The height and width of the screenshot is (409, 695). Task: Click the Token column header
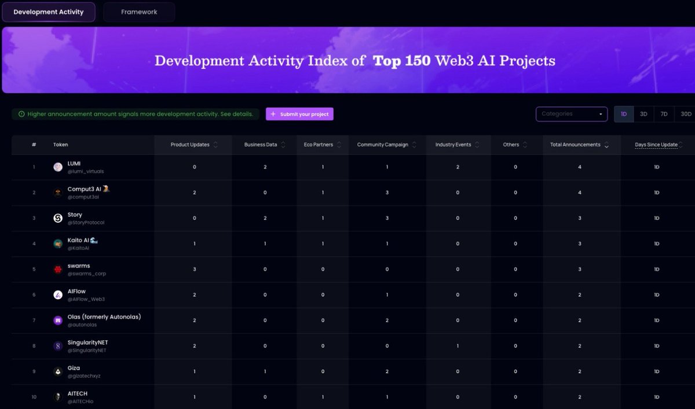(60, 145)
